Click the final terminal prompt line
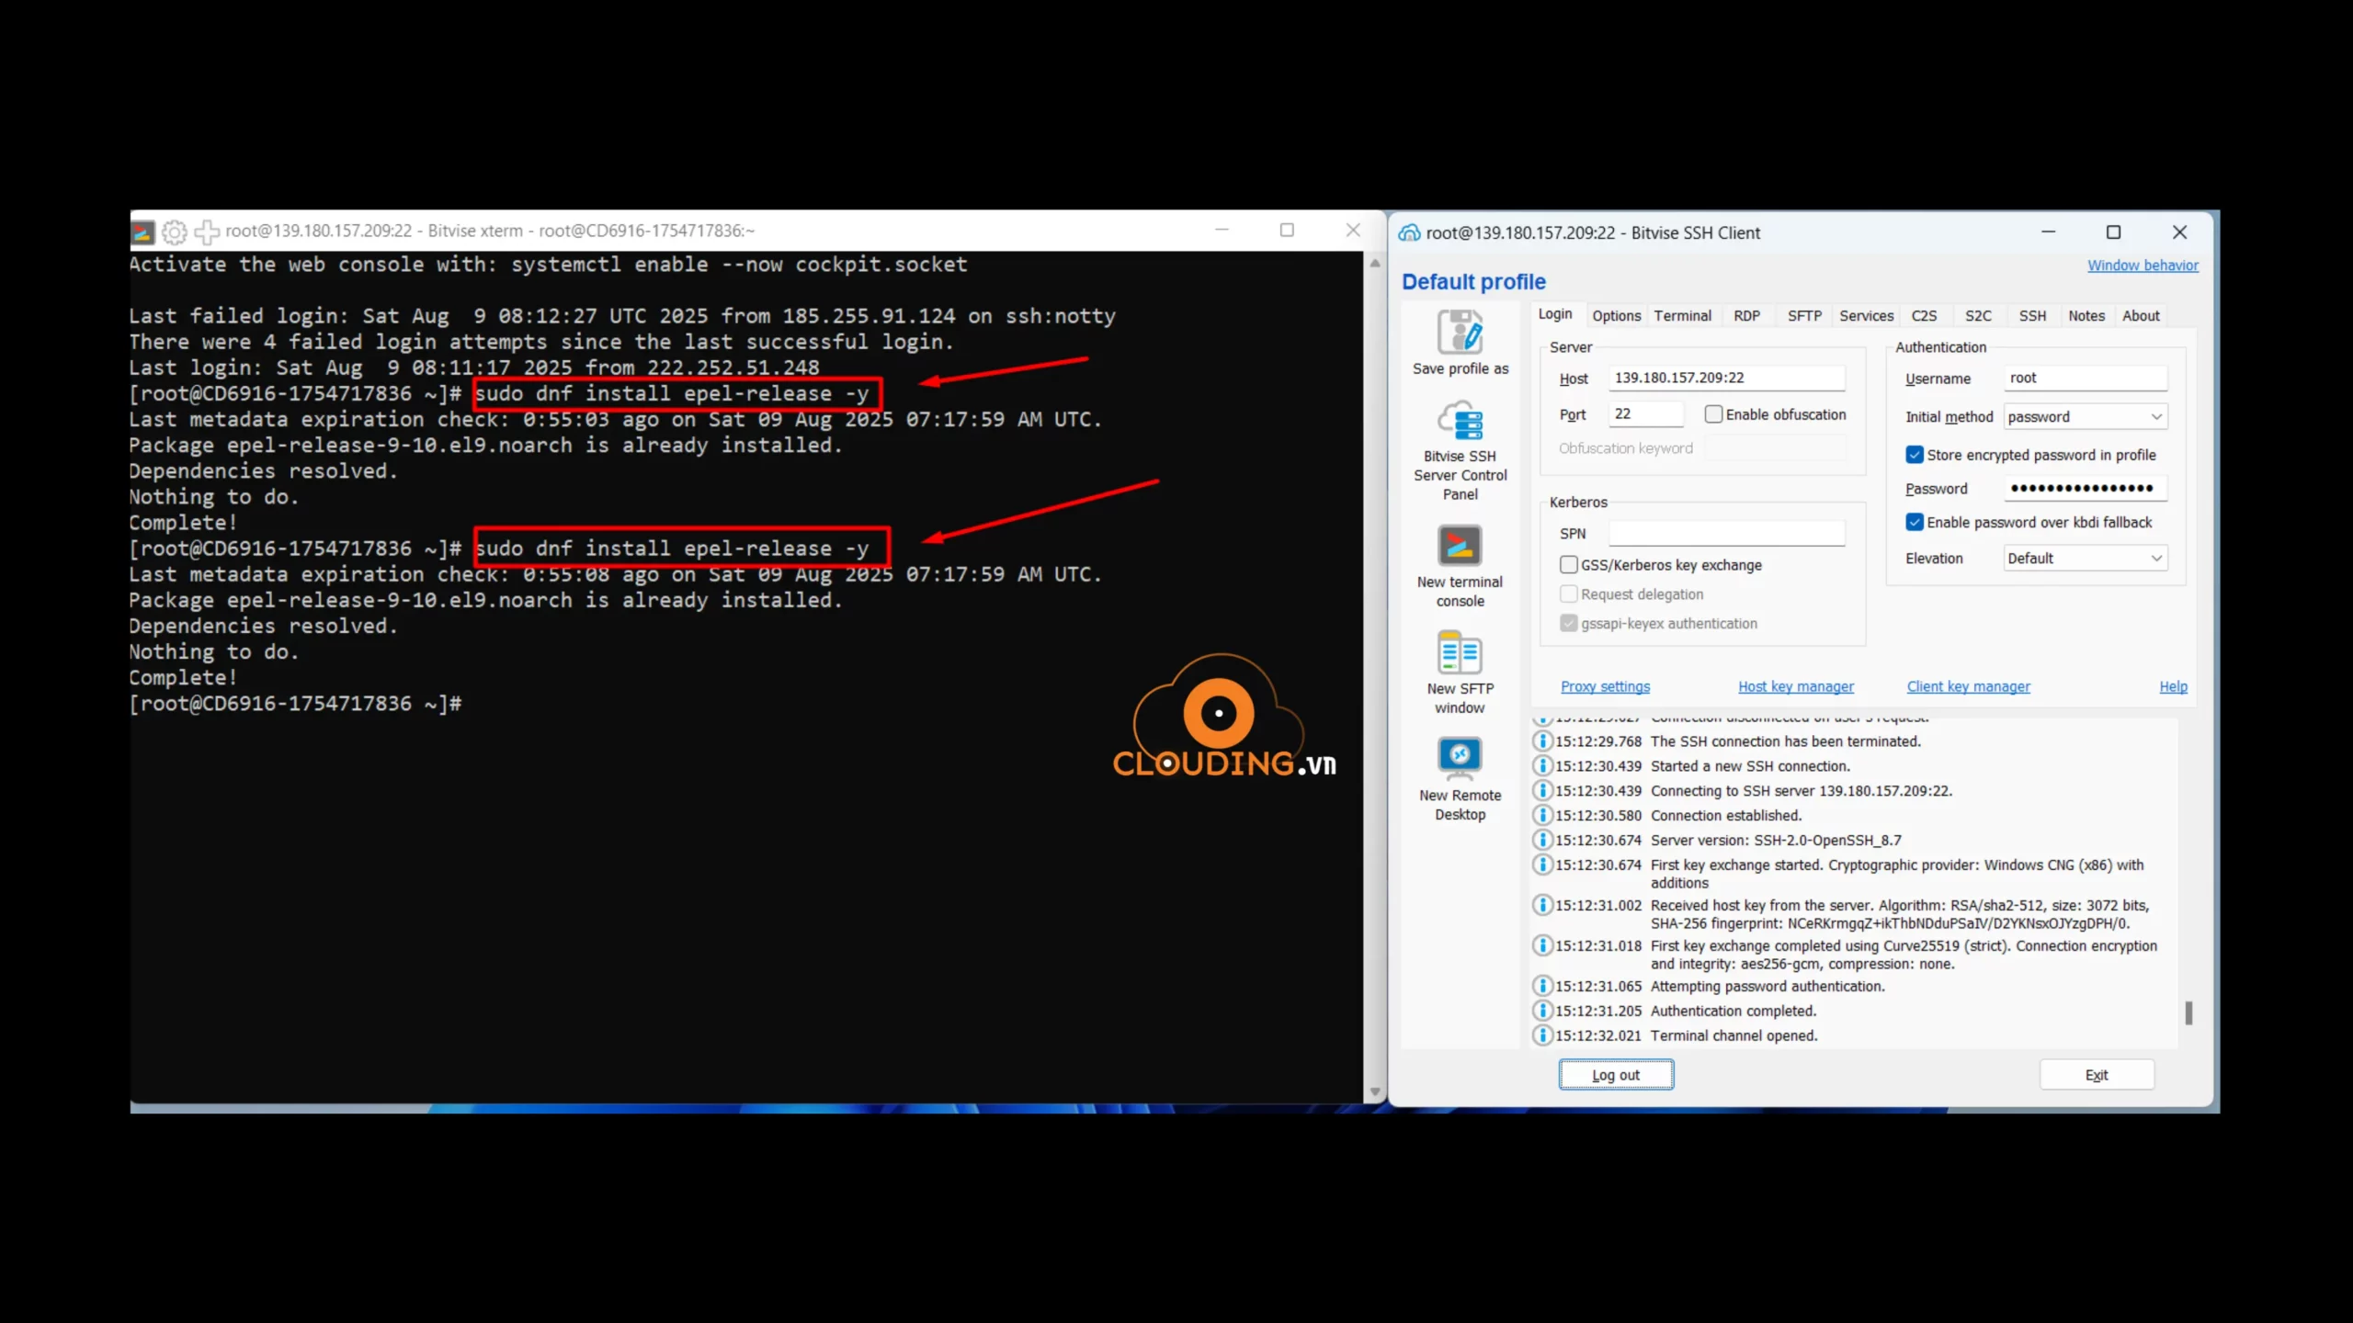 point(296,704)
